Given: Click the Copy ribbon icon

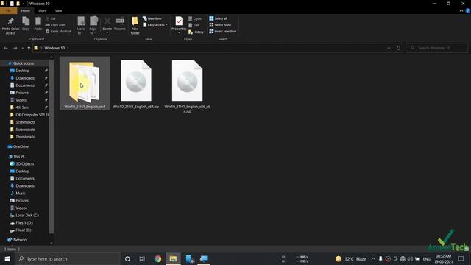Looking at the screenshot, I should (26, 24).
